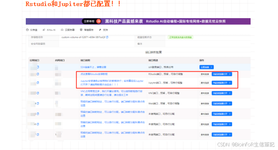Open the 云服务器 menu item
The image size is (278, 150).
(68, 30)
